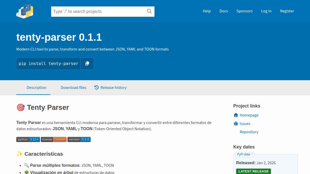310x174 pixels.
Task: Open the Help menu link
Action: click(x=207, y=11)
